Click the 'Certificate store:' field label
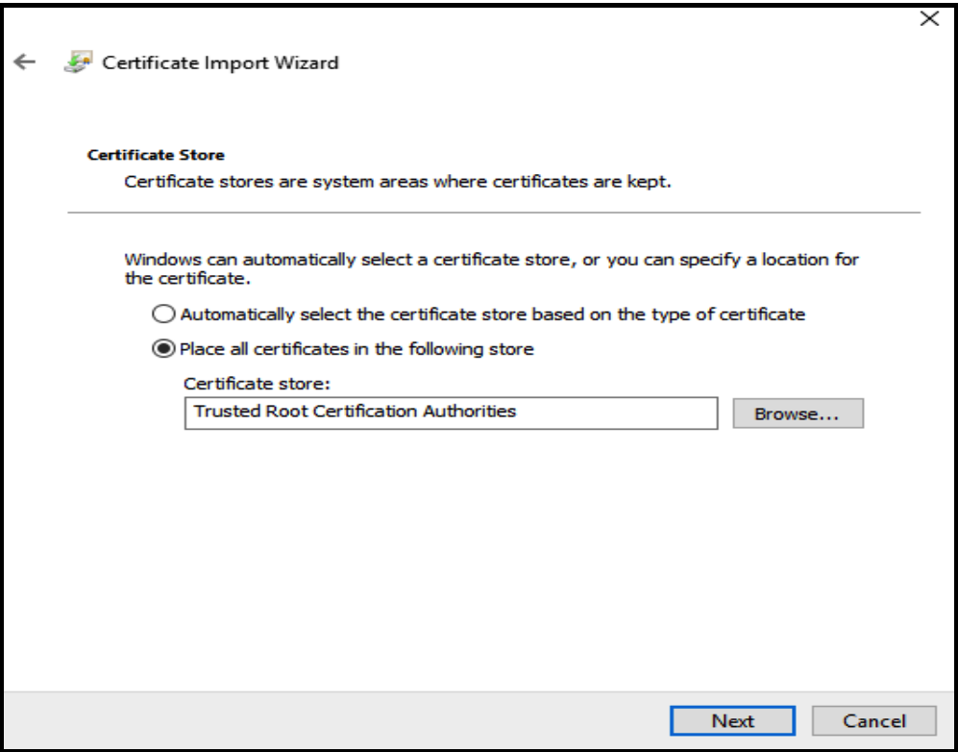The image size is (958, 752). 257,383
